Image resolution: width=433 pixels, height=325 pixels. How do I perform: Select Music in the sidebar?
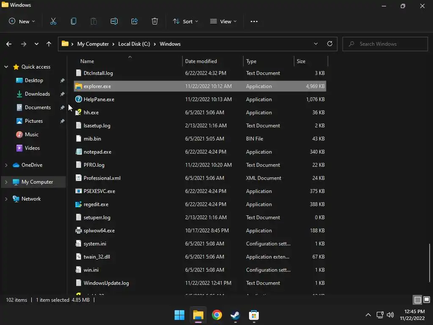coord(31,135)
